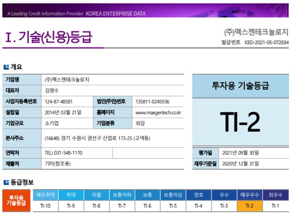Viewport: 292px width, 216px height.
Task: Click phone number TEL) 031-548-1170
Action: tap(63, 153)
